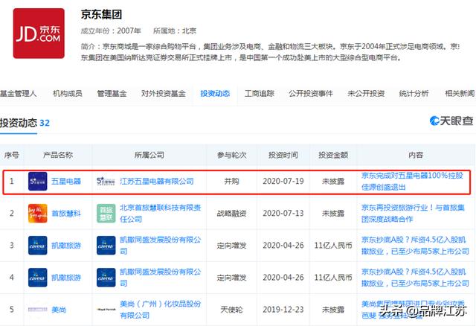Click the 天使轮 round cell
Viewport: 476px width, 326px height.
(x=231, y=310)
